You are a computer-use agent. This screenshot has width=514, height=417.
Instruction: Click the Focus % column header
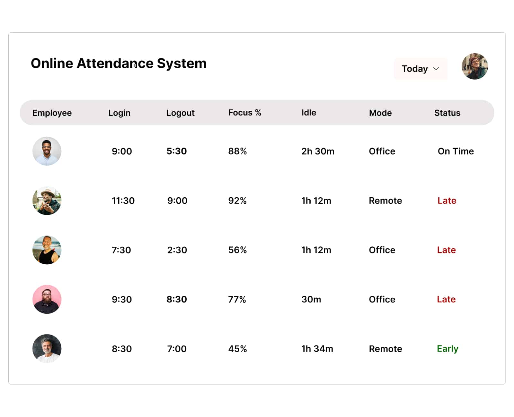coord(244,113)
